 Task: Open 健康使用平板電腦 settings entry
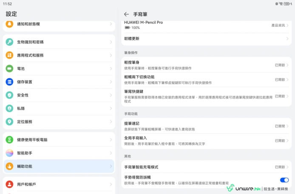[x=59, y=140]
